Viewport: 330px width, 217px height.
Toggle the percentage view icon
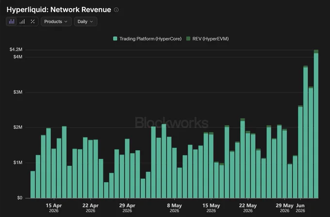click(33, 21)
